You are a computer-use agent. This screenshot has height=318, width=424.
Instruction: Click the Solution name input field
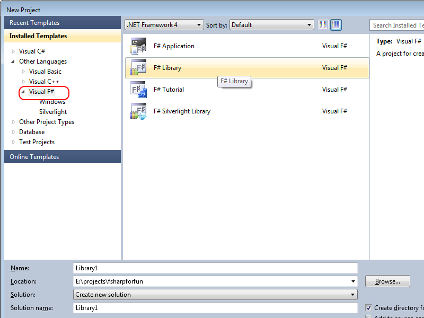pyautogui.click(x=215, y=308)
